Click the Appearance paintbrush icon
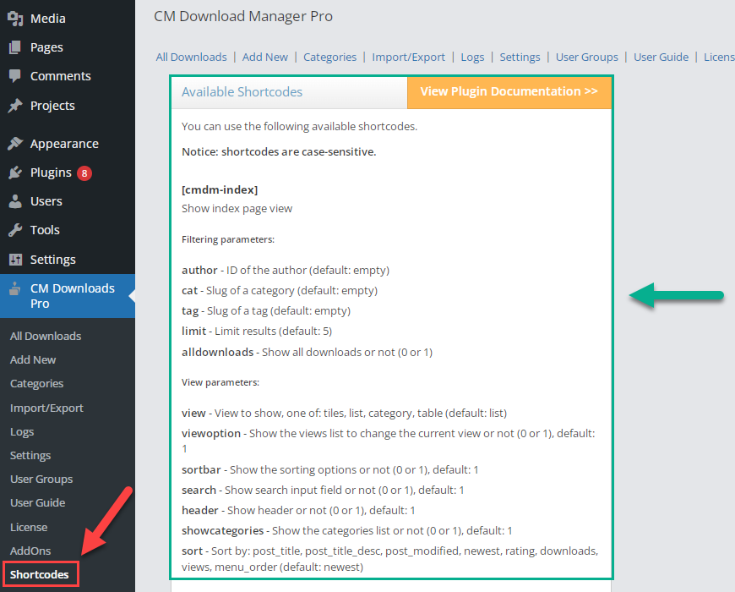Screen dimensions: 735x592 coord(15,144)
